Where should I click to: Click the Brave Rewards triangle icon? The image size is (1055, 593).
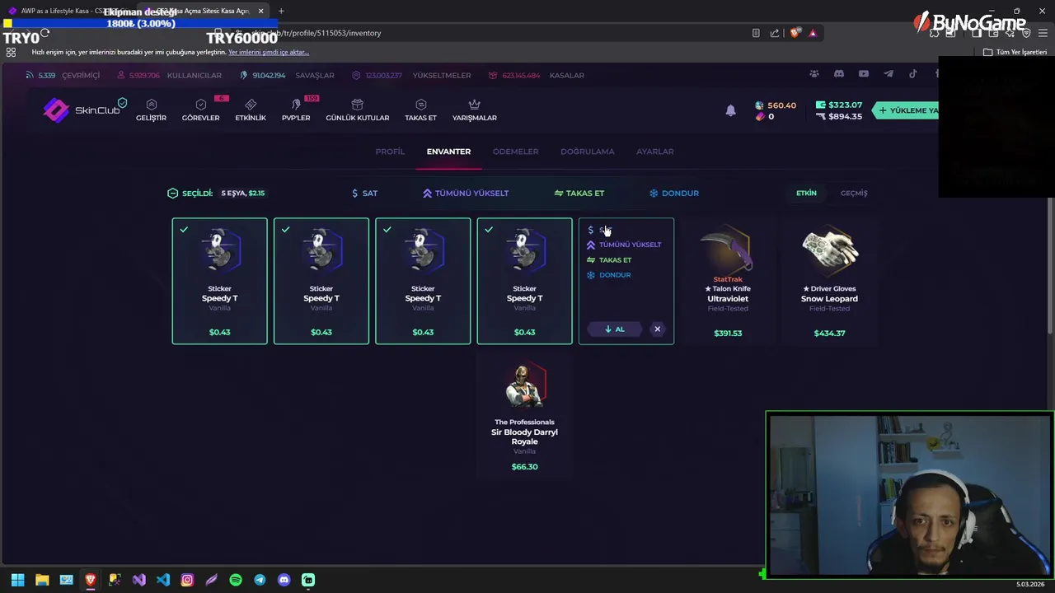click(x=813, y=33)
